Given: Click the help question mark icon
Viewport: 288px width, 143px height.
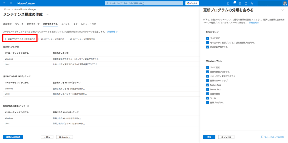Looking at the screenshot, I should 246,3.
